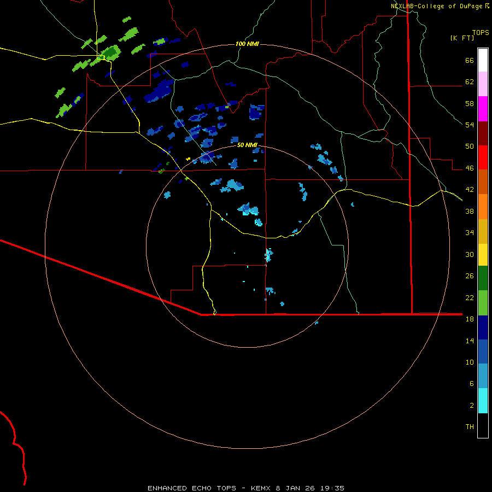
Task: Click the 46 legend value
Action: point(470,168)
